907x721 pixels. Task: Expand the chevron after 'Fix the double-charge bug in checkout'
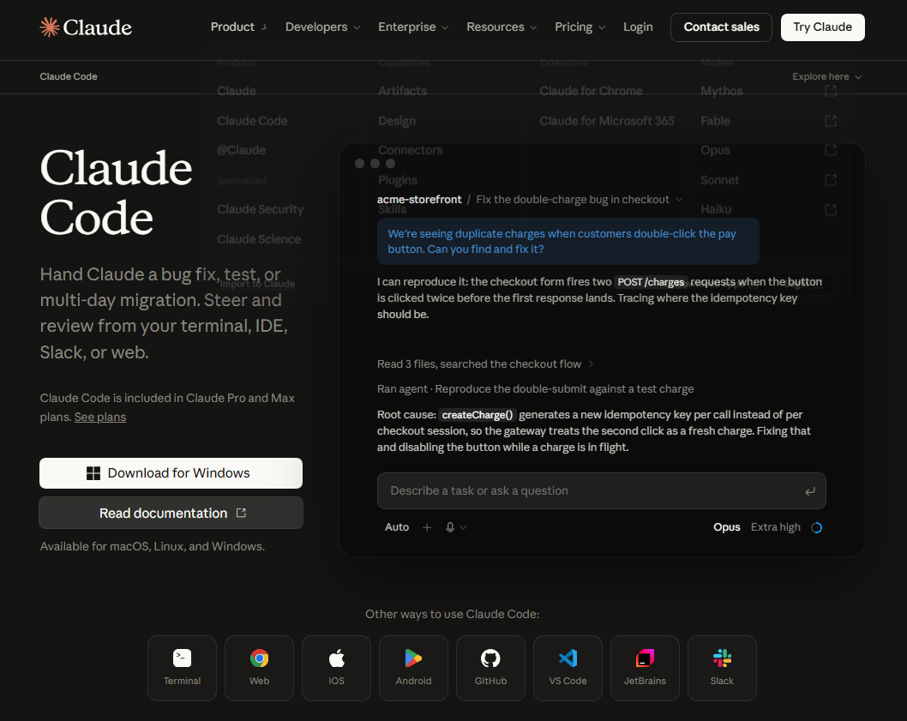[x=679, y=199]
